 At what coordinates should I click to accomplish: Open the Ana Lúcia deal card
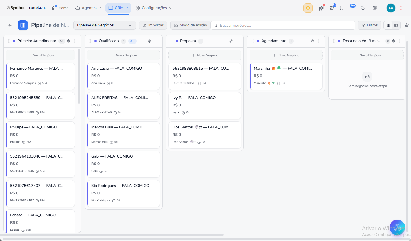124,76
